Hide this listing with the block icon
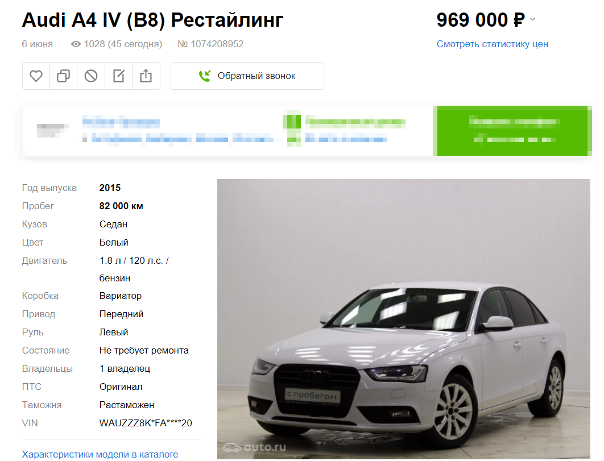This screenshot has width=604, height=461. [x=91, y=76]
